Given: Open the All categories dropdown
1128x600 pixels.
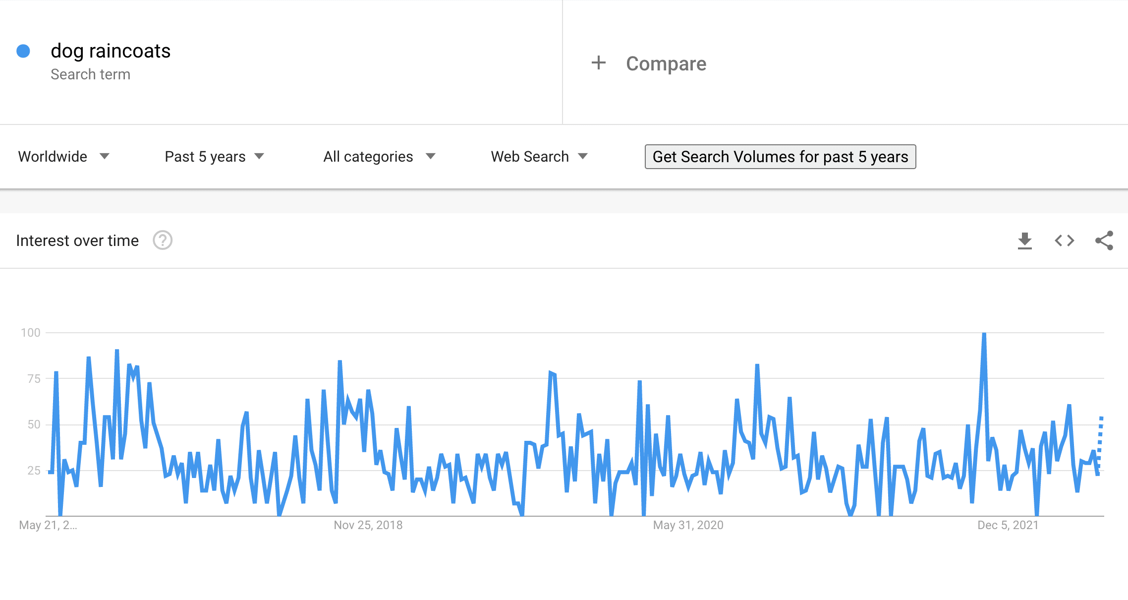Looking at the screenshot, I should [x=380, y=157].
